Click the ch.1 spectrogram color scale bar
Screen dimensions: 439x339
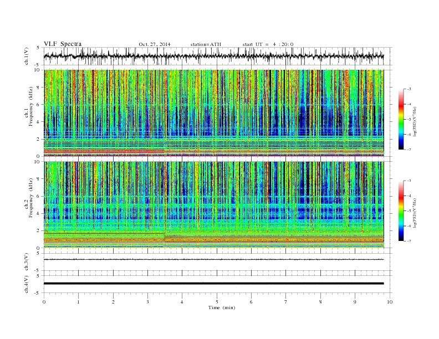pos(401,119)
